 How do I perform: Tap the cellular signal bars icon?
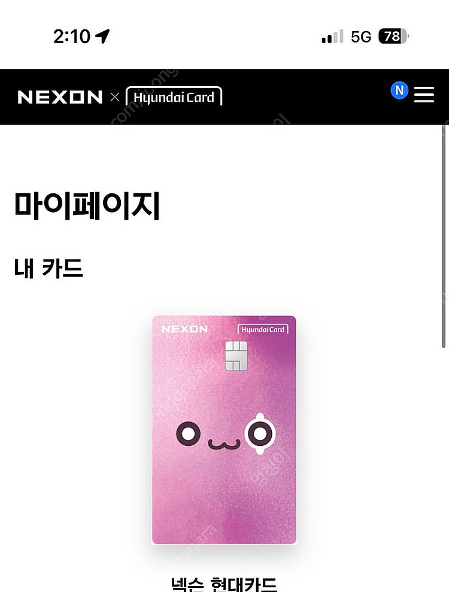pos(332,37)
